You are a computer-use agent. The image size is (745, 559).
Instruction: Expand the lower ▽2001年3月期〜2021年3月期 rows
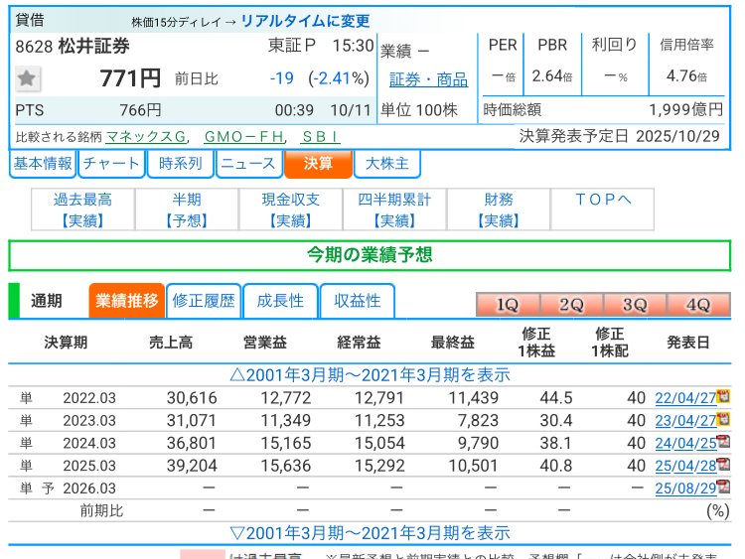(370, 533)
